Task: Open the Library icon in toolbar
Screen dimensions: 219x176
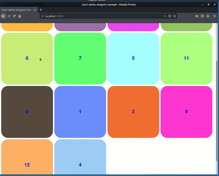Action: click(x=197, y=16)
